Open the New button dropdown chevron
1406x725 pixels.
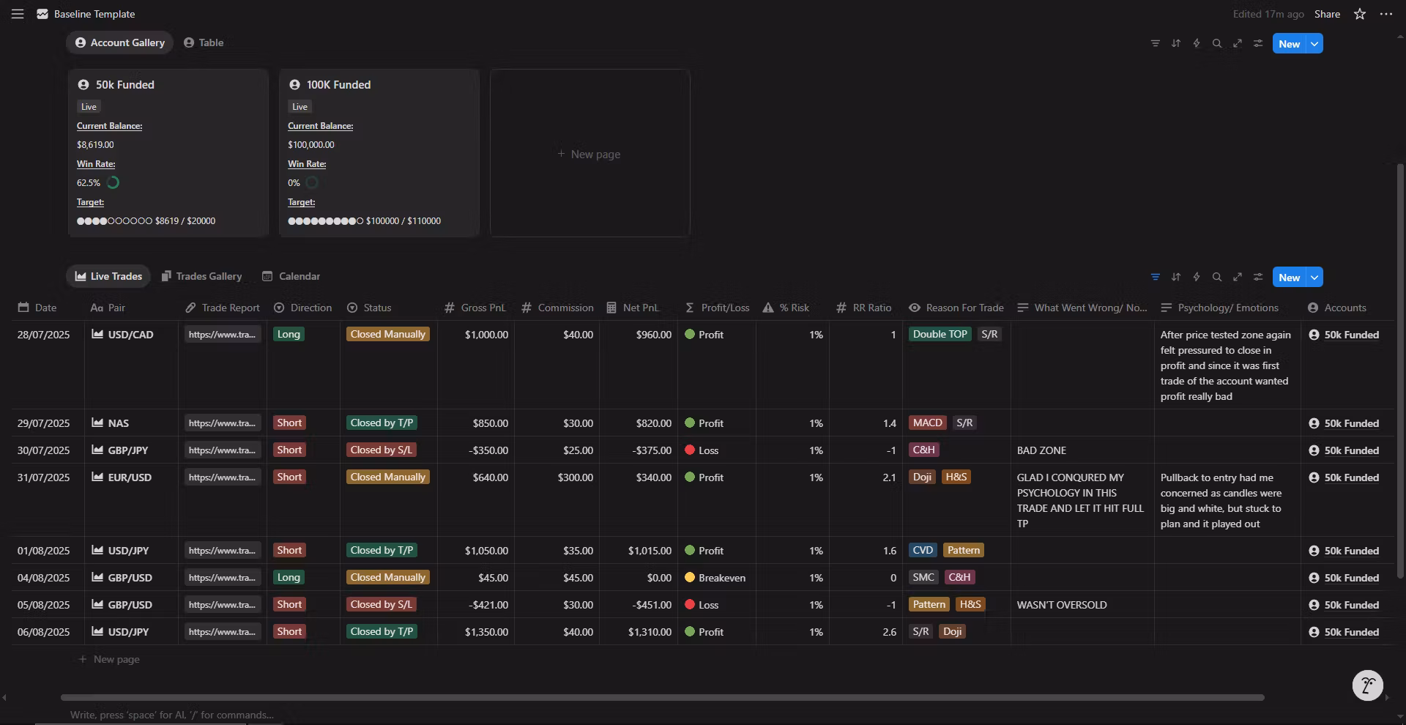(x=1314, y=277)
